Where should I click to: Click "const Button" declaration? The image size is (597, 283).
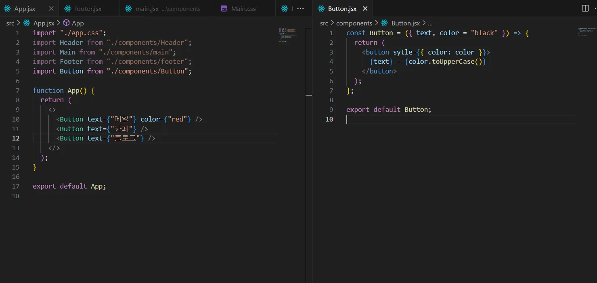click(370, 33)
